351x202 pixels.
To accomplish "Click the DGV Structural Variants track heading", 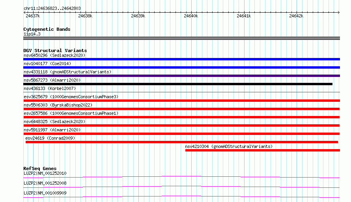I will coord(55,50).
